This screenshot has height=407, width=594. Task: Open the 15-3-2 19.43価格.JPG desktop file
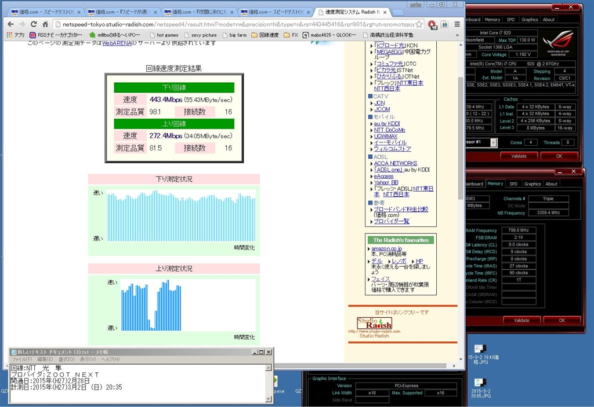point(483,354)
